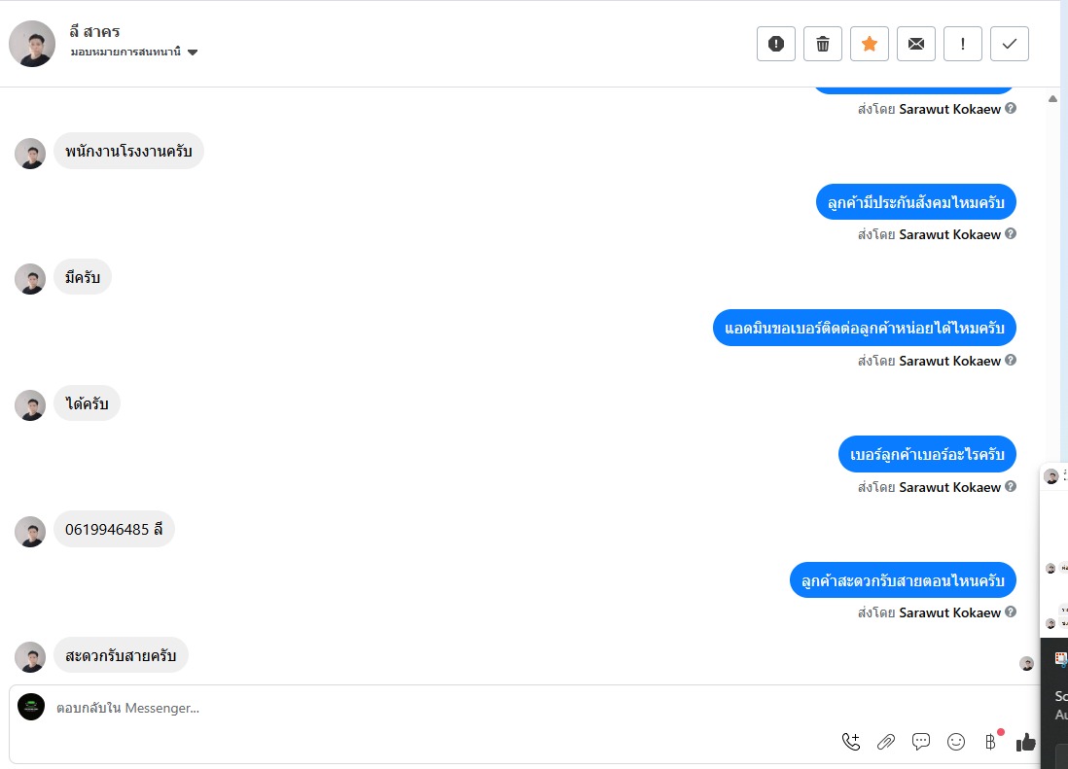Image resolution: width=1068 pixels, height=769 pixels.
Task: Click help icon beside last Sarawut Kokaew
Action: pos(1011,612)
